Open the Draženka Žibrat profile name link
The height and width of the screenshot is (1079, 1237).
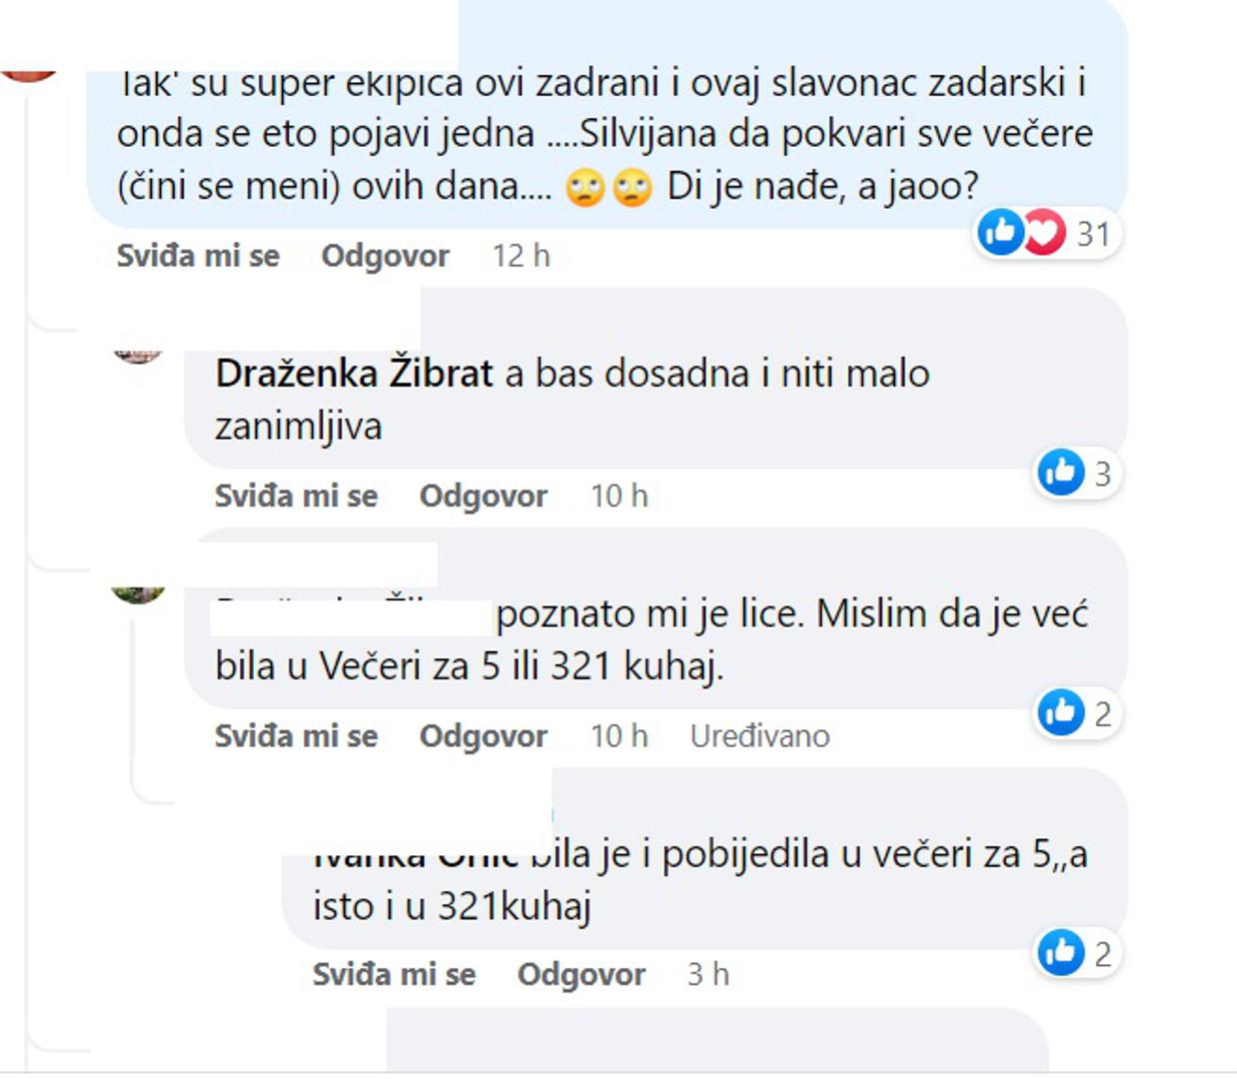coord(354,374)
